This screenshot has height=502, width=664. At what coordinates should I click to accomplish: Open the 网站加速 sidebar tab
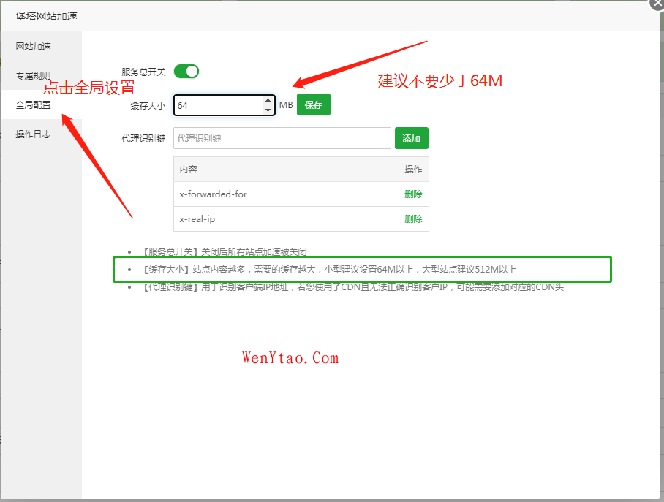click(x=34, y=47)
